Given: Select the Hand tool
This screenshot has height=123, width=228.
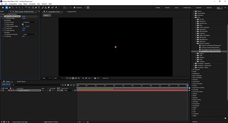Looking at the screenshot, I should (9, 7).
